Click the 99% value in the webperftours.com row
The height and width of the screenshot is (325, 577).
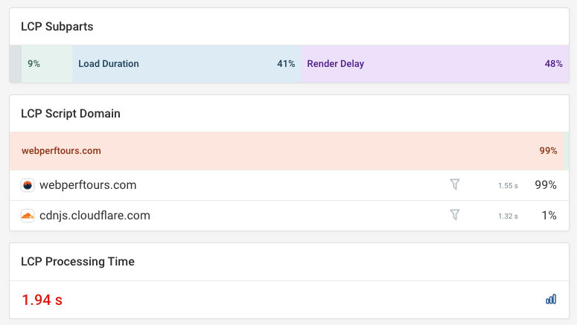(x=546, y=185)
